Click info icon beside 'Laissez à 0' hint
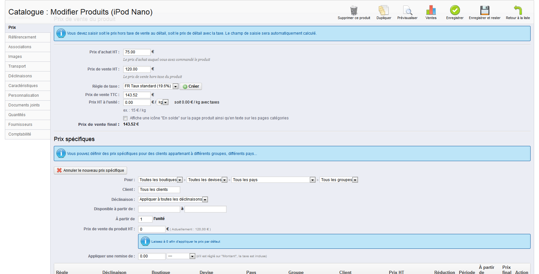The width and height of the screenshot is (539, 274). point(145,241)
